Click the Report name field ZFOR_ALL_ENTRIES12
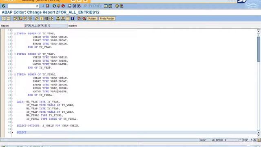Image resolution: width=261 pixels, height=147 pixels. pos(46,26)
